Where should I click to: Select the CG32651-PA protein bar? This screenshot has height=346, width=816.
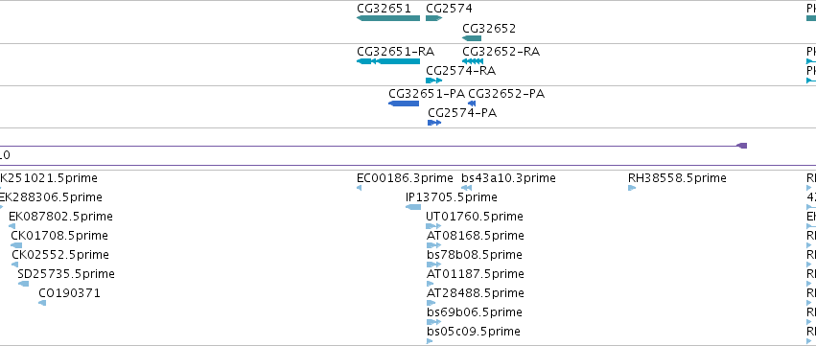404,104
